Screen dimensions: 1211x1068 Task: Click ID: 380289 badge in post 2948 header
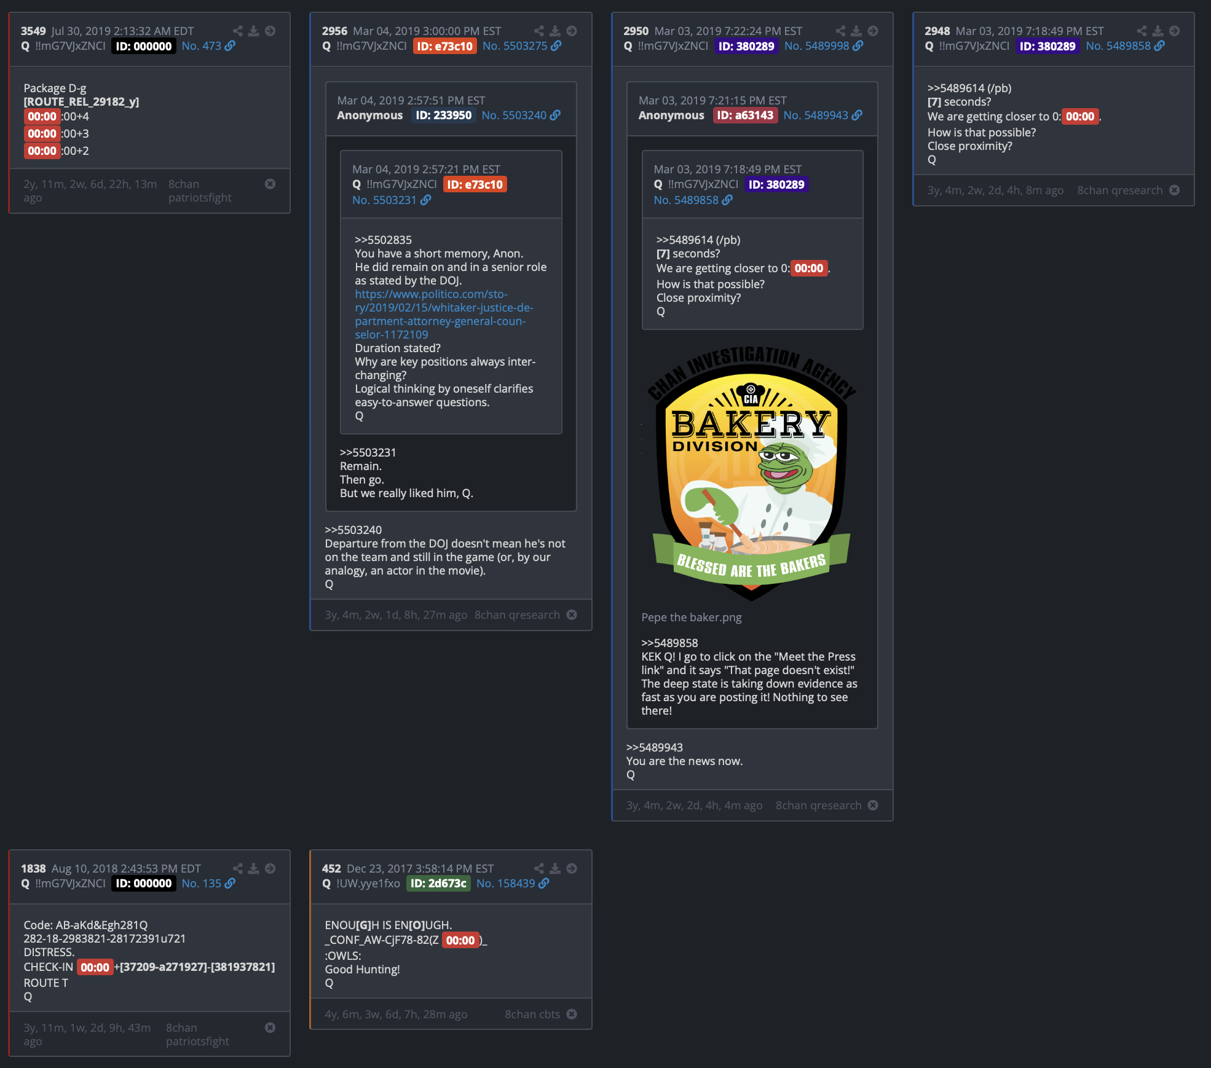coord(1047,46)
